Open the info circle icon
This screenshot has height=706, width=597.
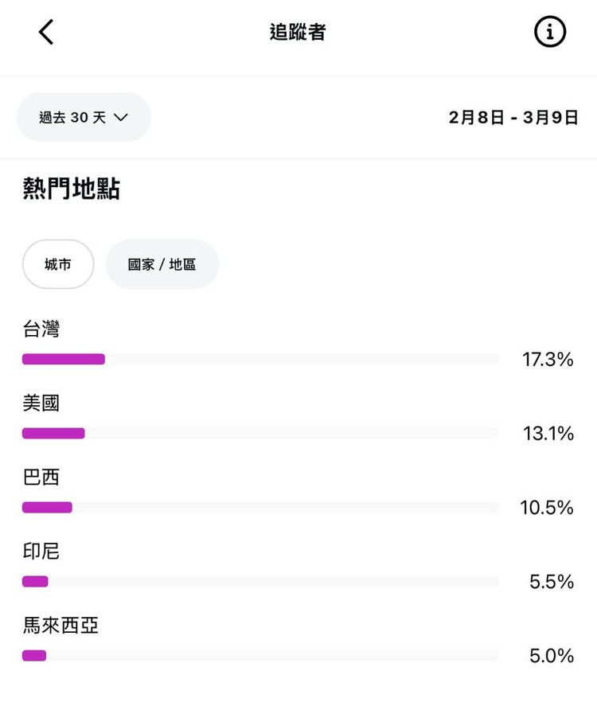pyautogui.click(x=549, y=33)
